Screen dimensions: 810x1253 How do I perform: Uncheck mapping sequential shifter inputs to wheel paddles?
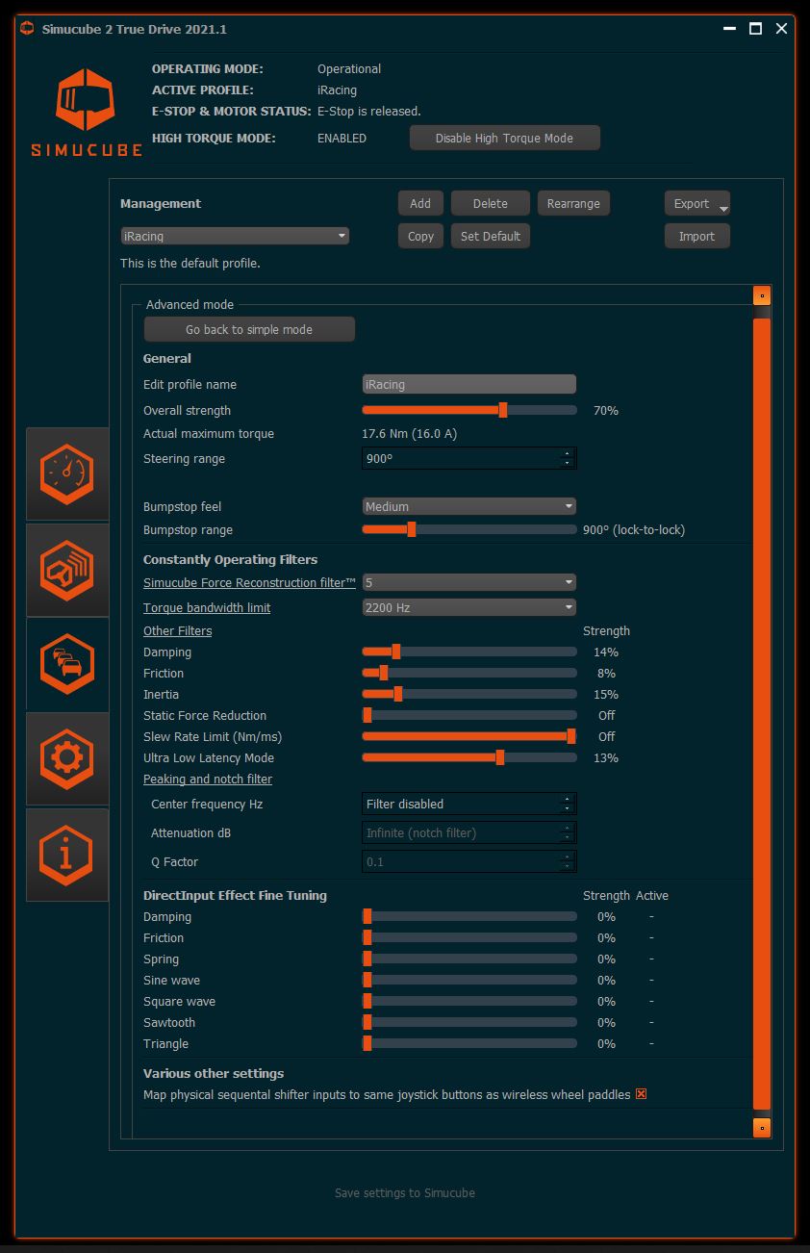click(641, 1094)
